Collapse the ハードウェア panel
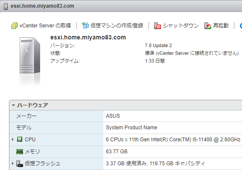Screen dimensions: 242x170 tap(13, 105)
